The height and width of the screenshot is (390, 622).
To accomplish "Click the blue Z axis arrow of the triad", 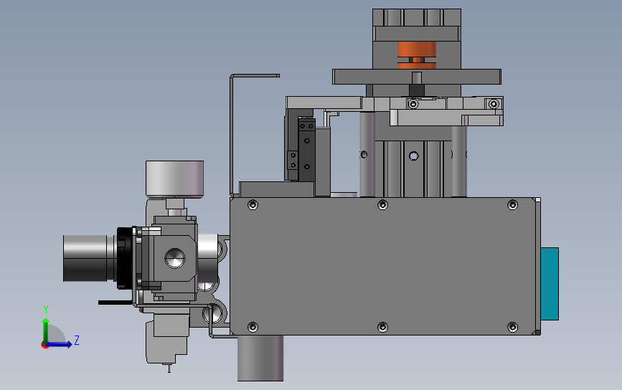I will 60,344.
